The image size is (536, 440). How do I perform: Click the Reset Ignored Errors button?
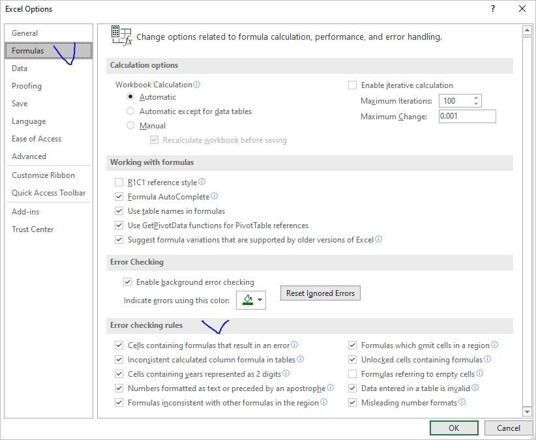pos(320,293)
